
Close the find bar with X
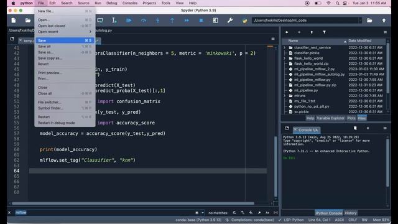coord(9,213)
